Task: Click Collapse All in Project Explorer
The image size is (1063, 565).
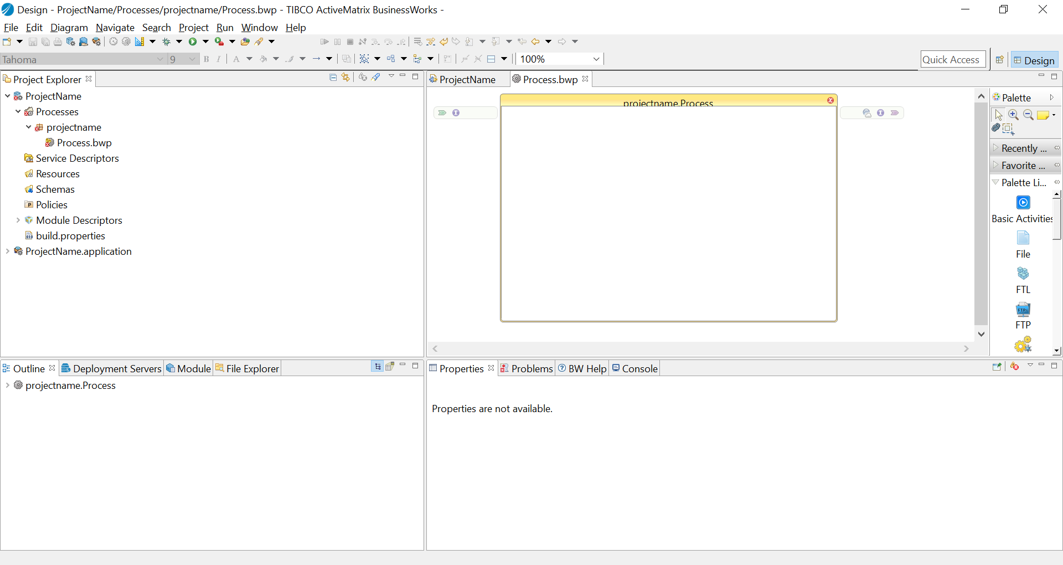Action: click(x=333, y=78)
